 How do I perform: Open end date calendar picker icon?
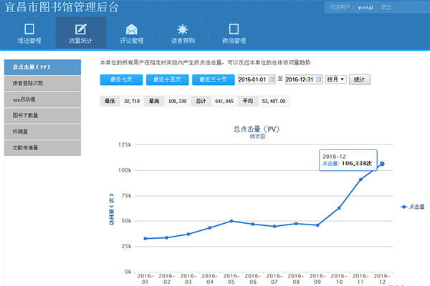click(318, 79)
